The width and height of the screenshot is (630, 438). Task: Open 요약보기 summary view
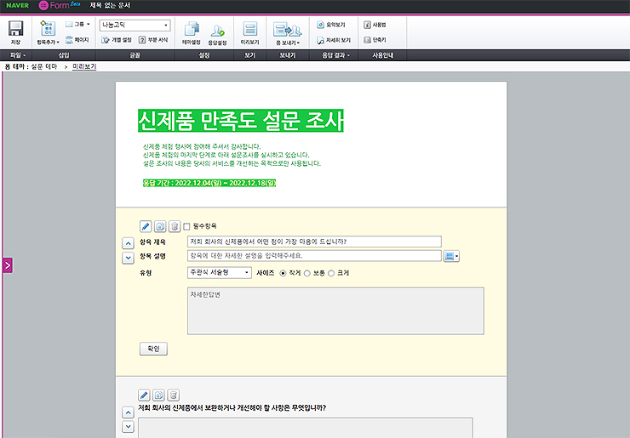(331, 25)
